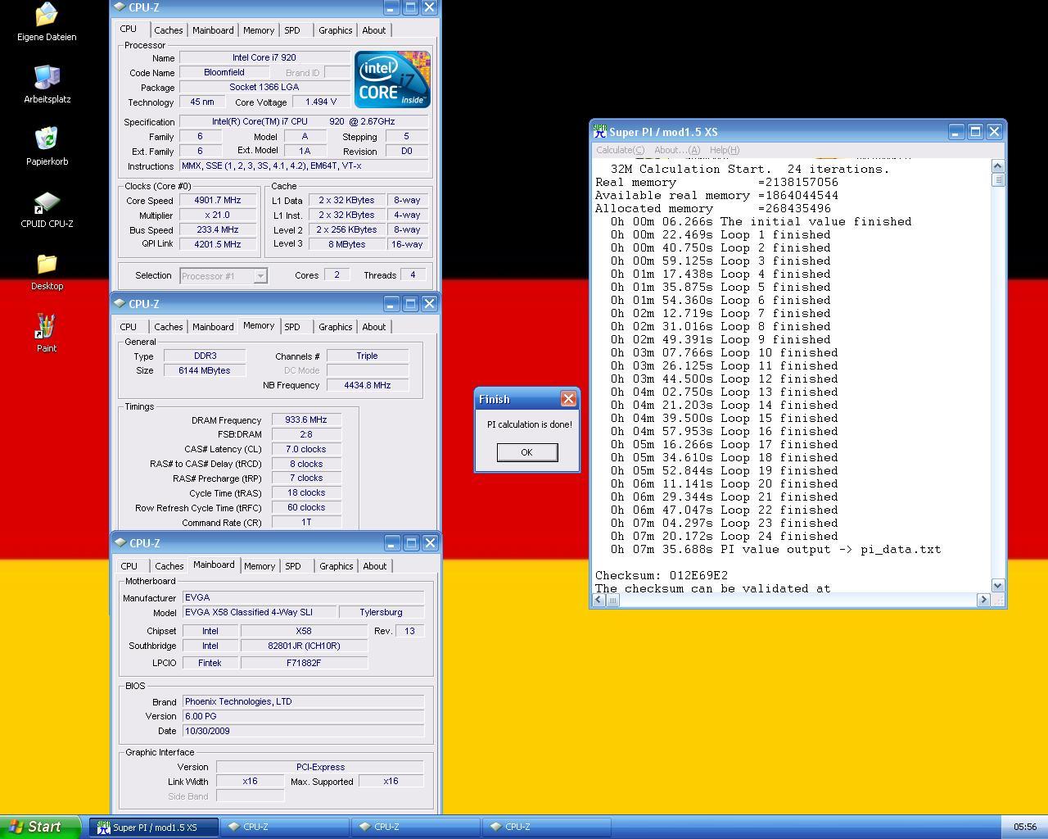Click the Level 3 cache value 8 MBytes
The image size is (1048, 839).
point(349,245)
